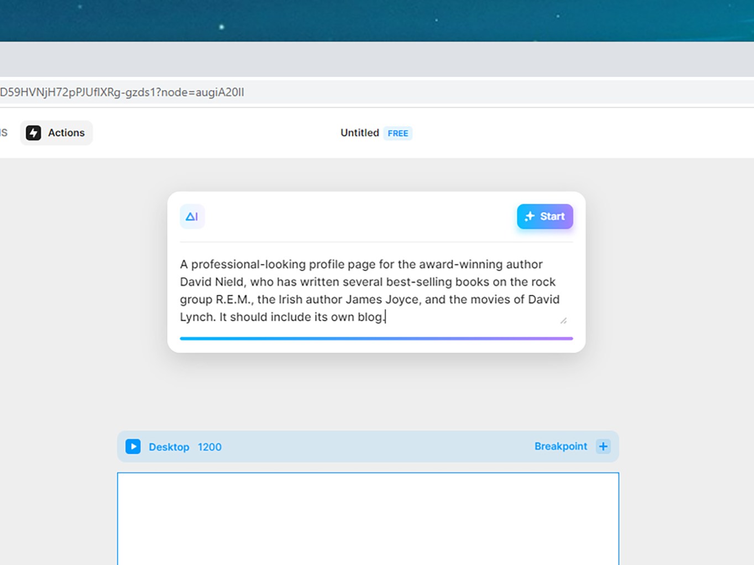Click the empty white Desktop canvas frame
The height and width of the screenshot is (565, 754).
(x=368, y=518)
